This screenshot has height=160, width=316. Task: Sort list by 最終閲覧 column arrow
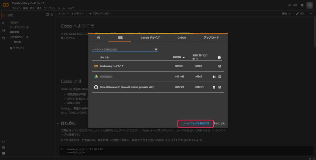(x=184, y=57)
